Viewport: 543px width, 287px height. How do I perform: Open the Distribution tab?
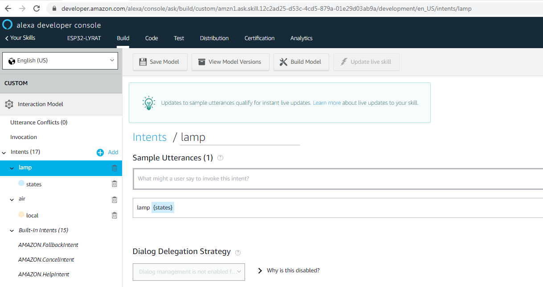(x=214, y=38)
